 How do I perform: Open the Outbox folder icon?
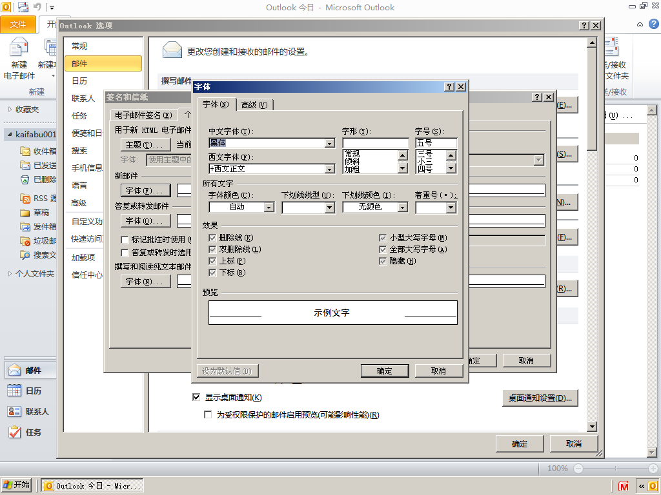pyautogui.click(x=25, y=226)
